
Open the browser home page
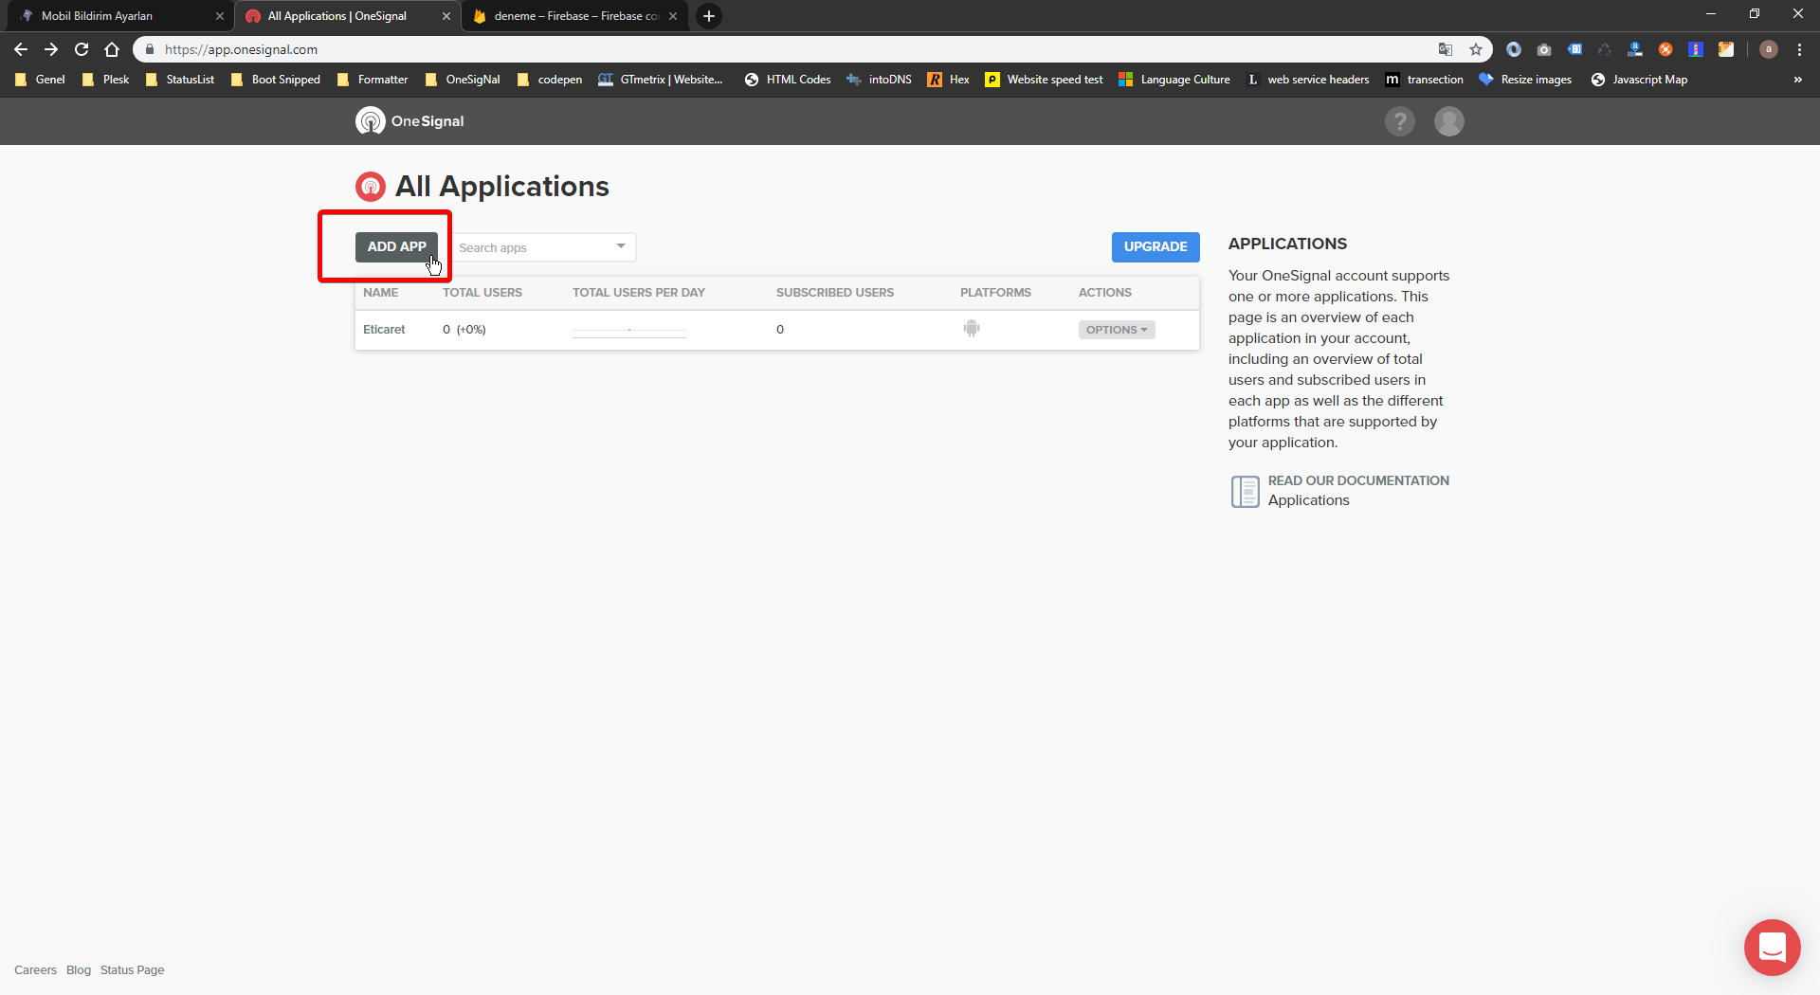[112, 49]
